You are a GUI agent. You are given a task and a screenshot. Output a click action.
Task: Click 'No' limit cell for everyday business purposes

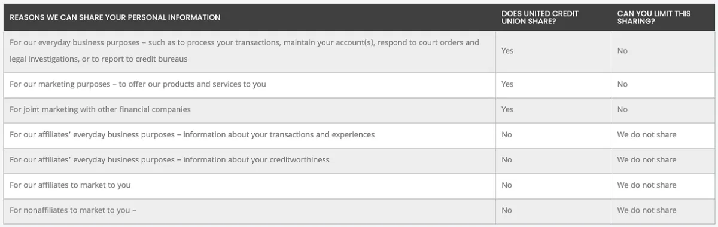[622, 51]
